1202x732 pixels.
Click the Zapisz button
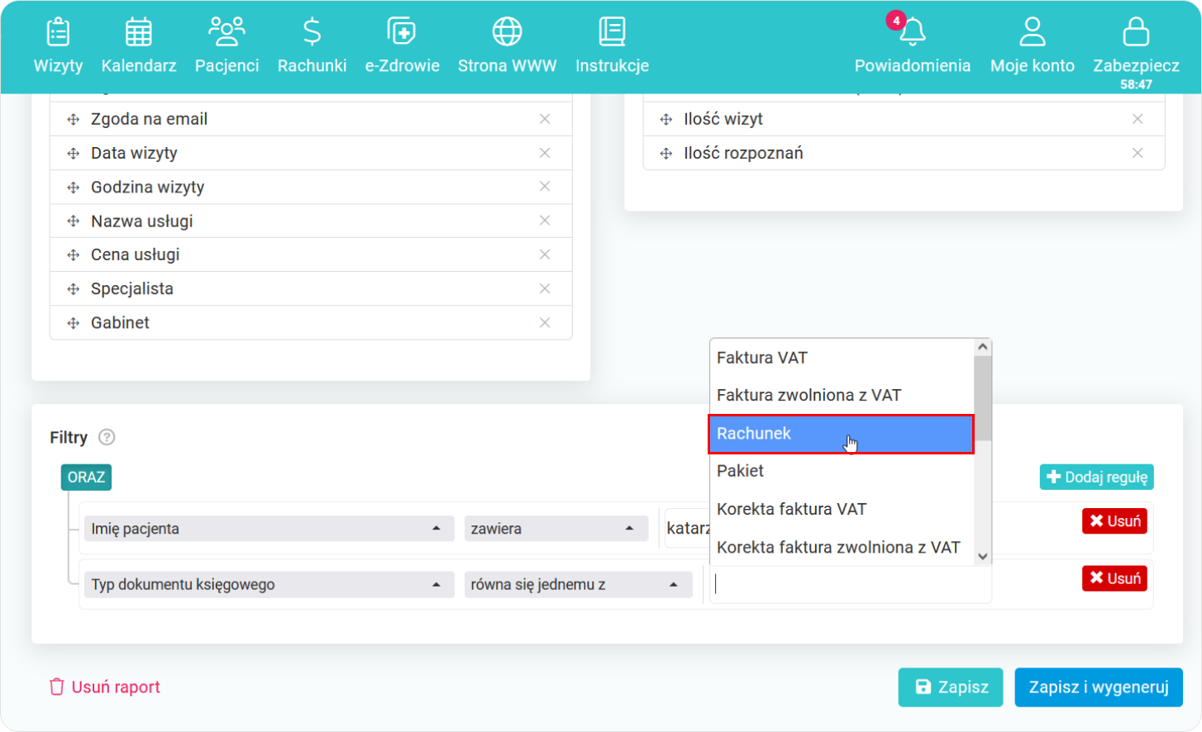click(x=951, y=687)
